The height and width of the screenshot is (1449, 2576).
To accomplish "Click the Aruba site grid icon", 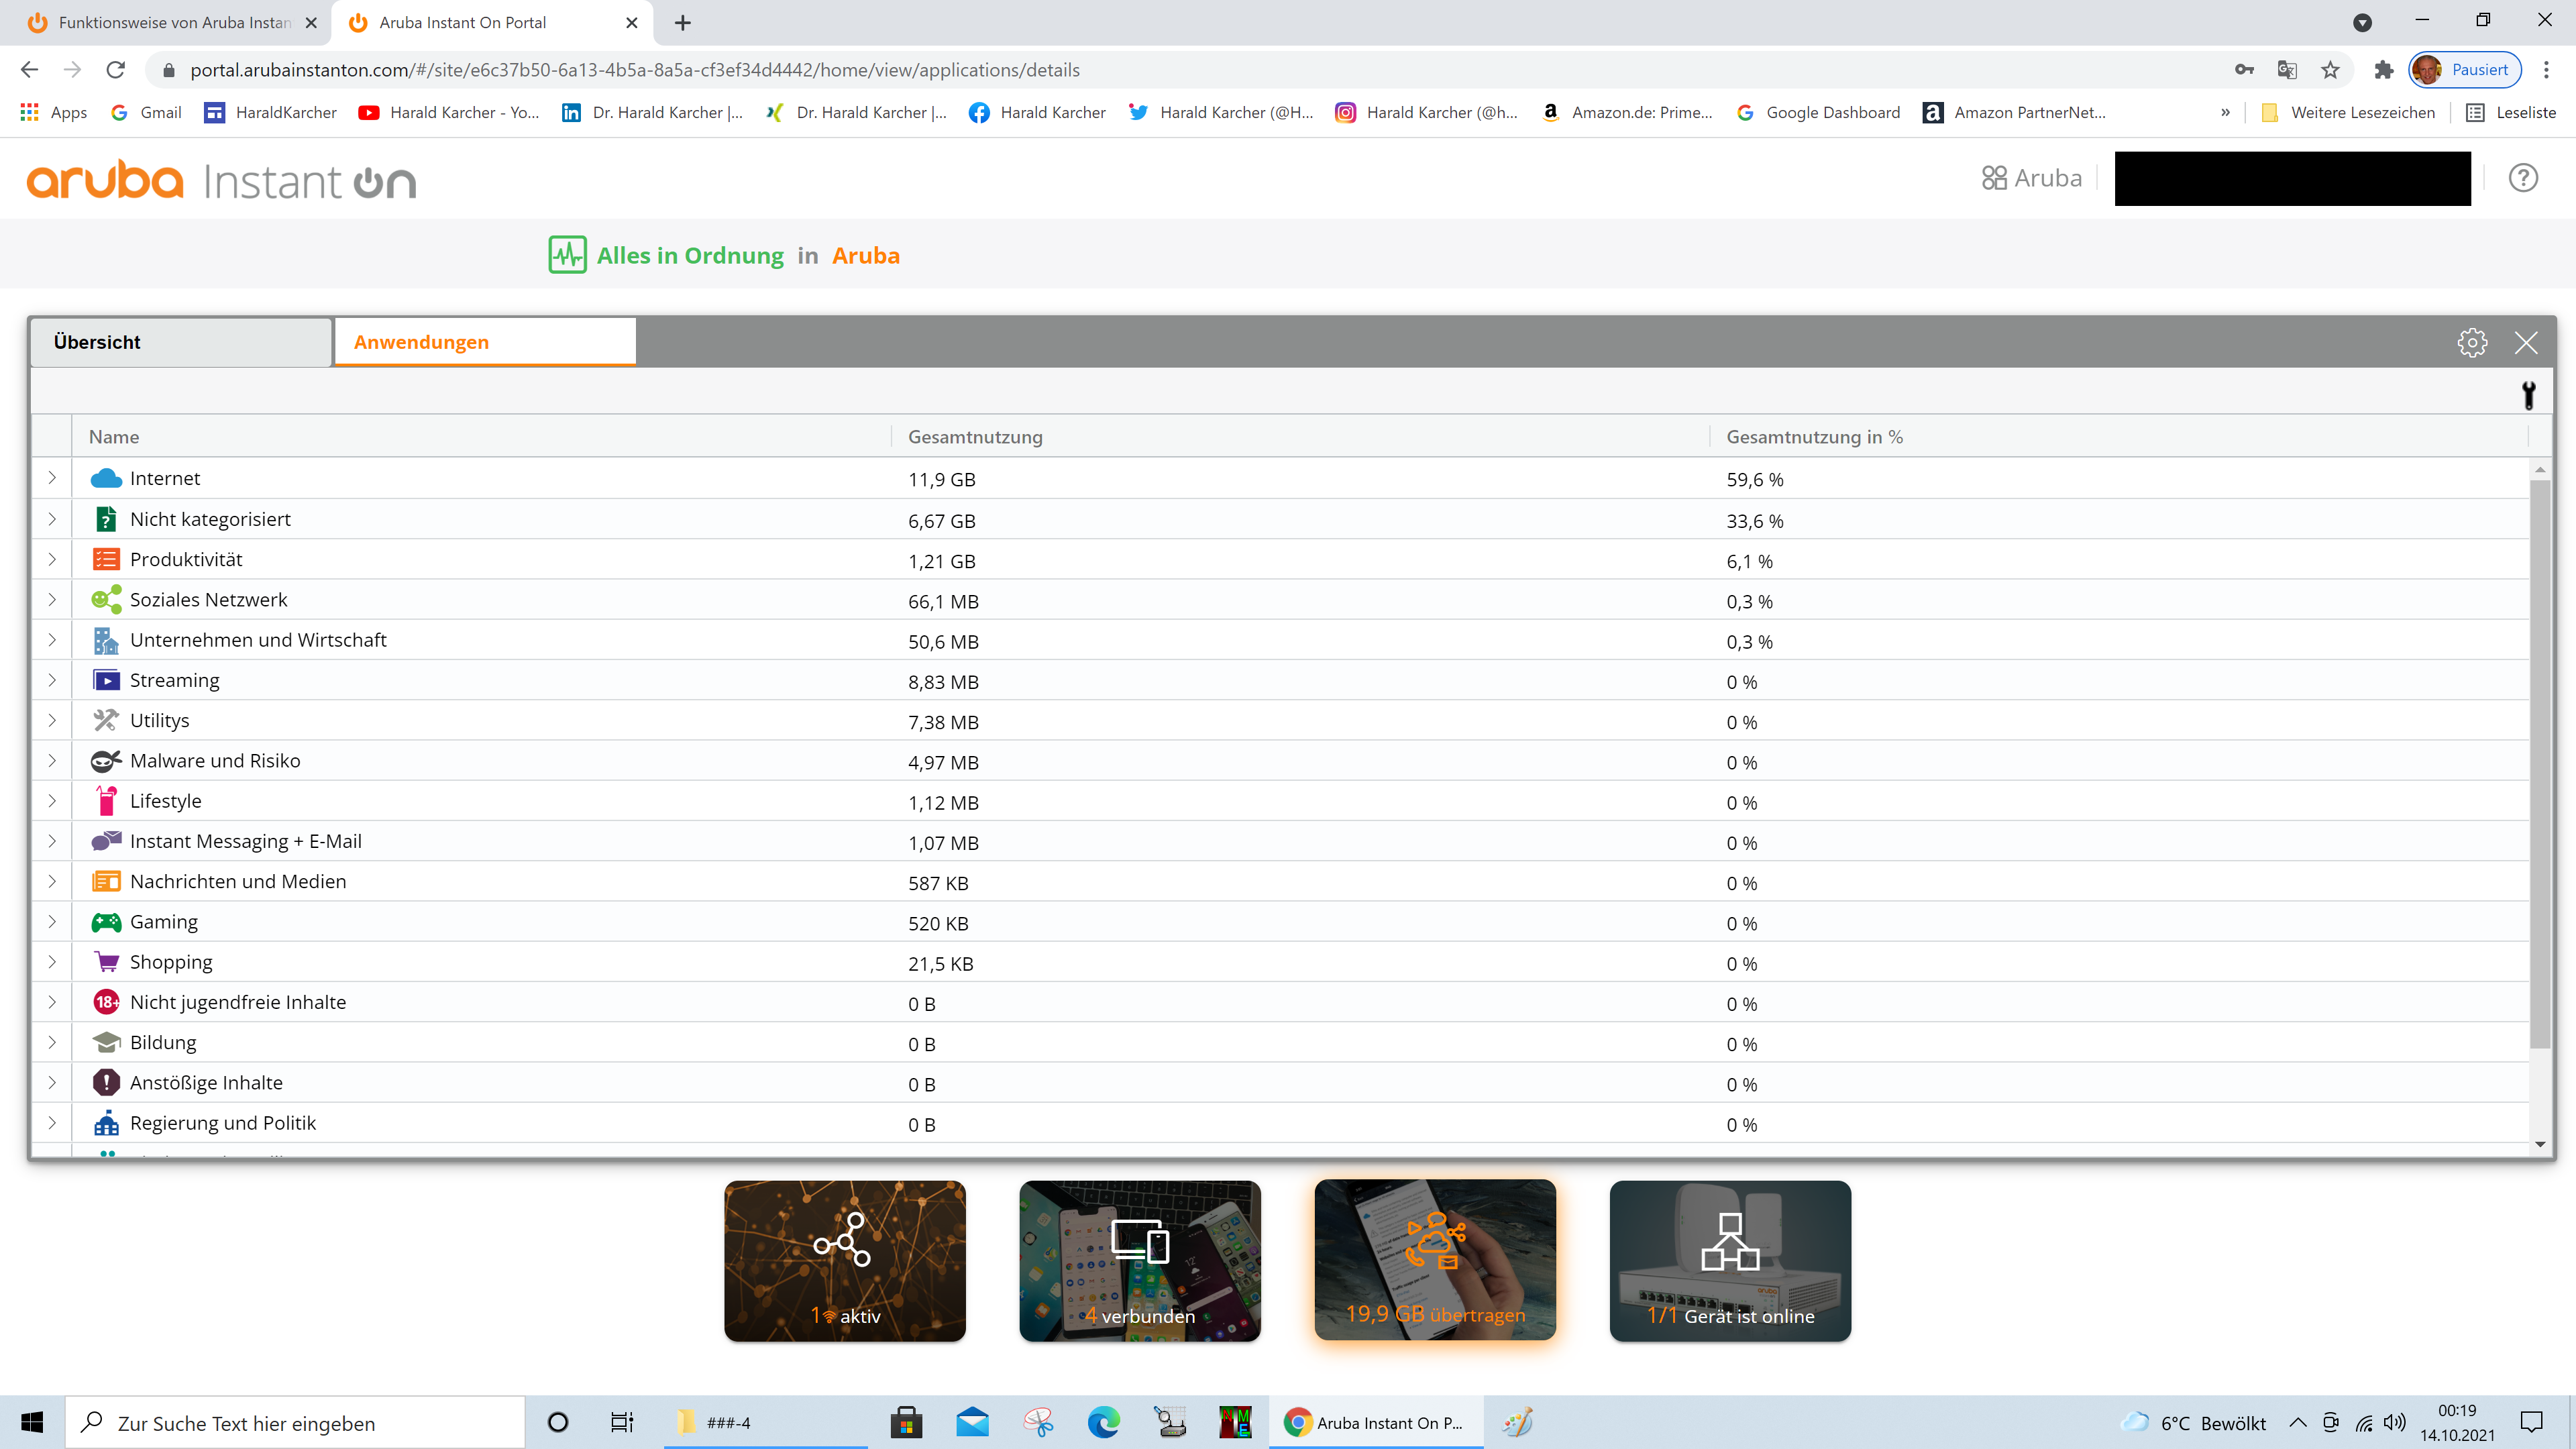I will coord(1994,178).
